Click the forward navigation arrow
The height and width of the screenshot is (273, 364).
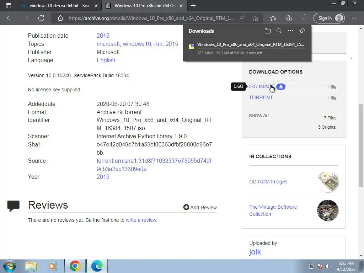click(26, 18)
